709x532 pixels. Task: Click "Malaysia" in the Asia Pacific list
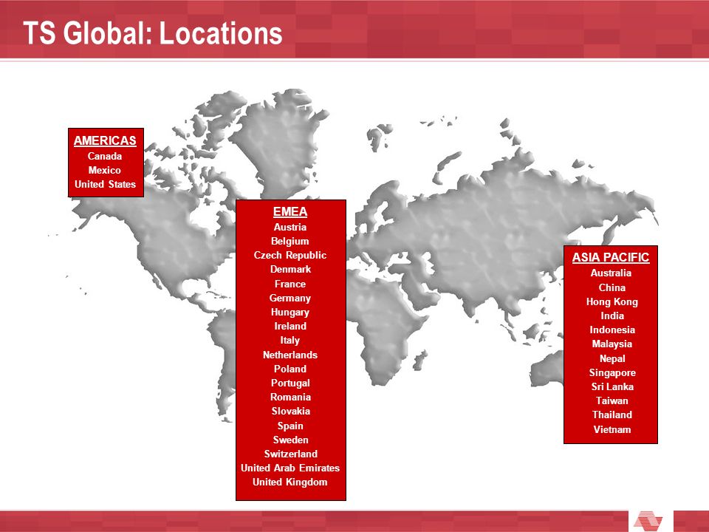pyautogui.click(x=612, y=344)
